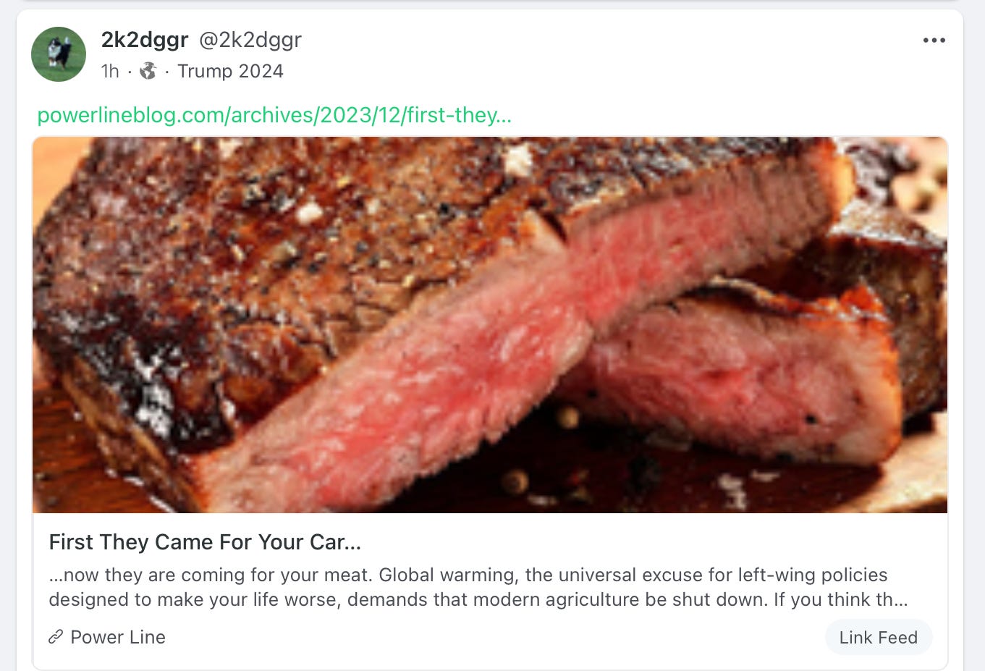Open the 2k2dggr display name

pyautogui.click(x=145, y=40)
